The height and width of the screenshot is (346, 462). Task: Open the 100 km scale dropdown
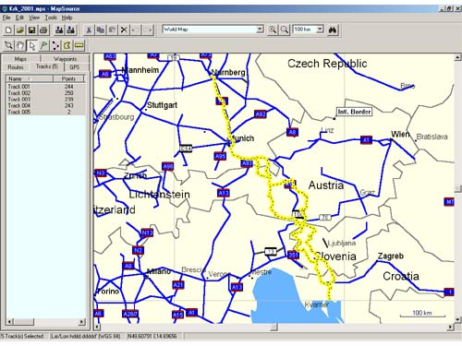(321, 30)
